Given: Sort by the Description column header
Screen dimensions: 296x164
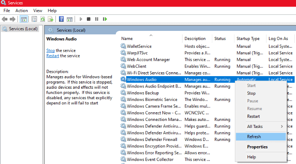Looking at the screenshot, I should [197, 38].
